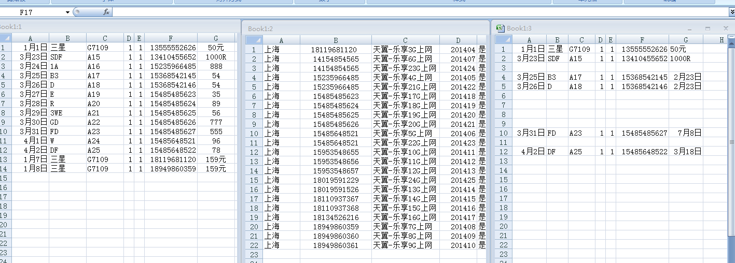Click cell A18 in Book1:3 column C
The height and width of the screenshot is (263, 735).
pyautogui.click(x=581, y=86)
